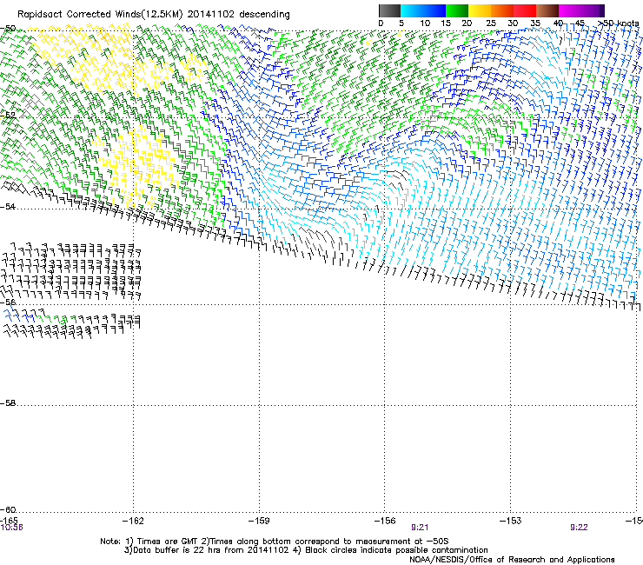Click the -58 latitude axis label
The width and height of the screenshot is (643, 565).
8,403
